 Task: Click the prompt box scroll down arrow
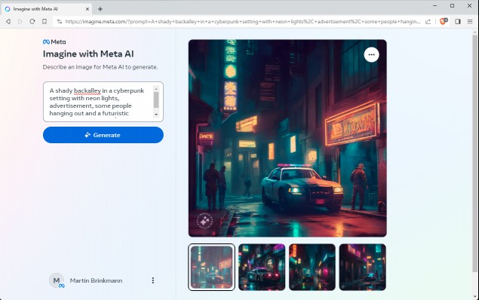coord(156,115)
